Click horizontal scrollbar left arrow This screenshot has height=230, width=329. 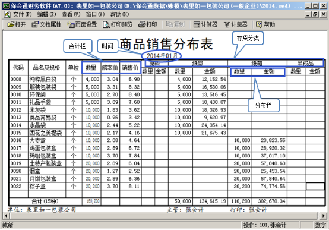pos(6,216)
